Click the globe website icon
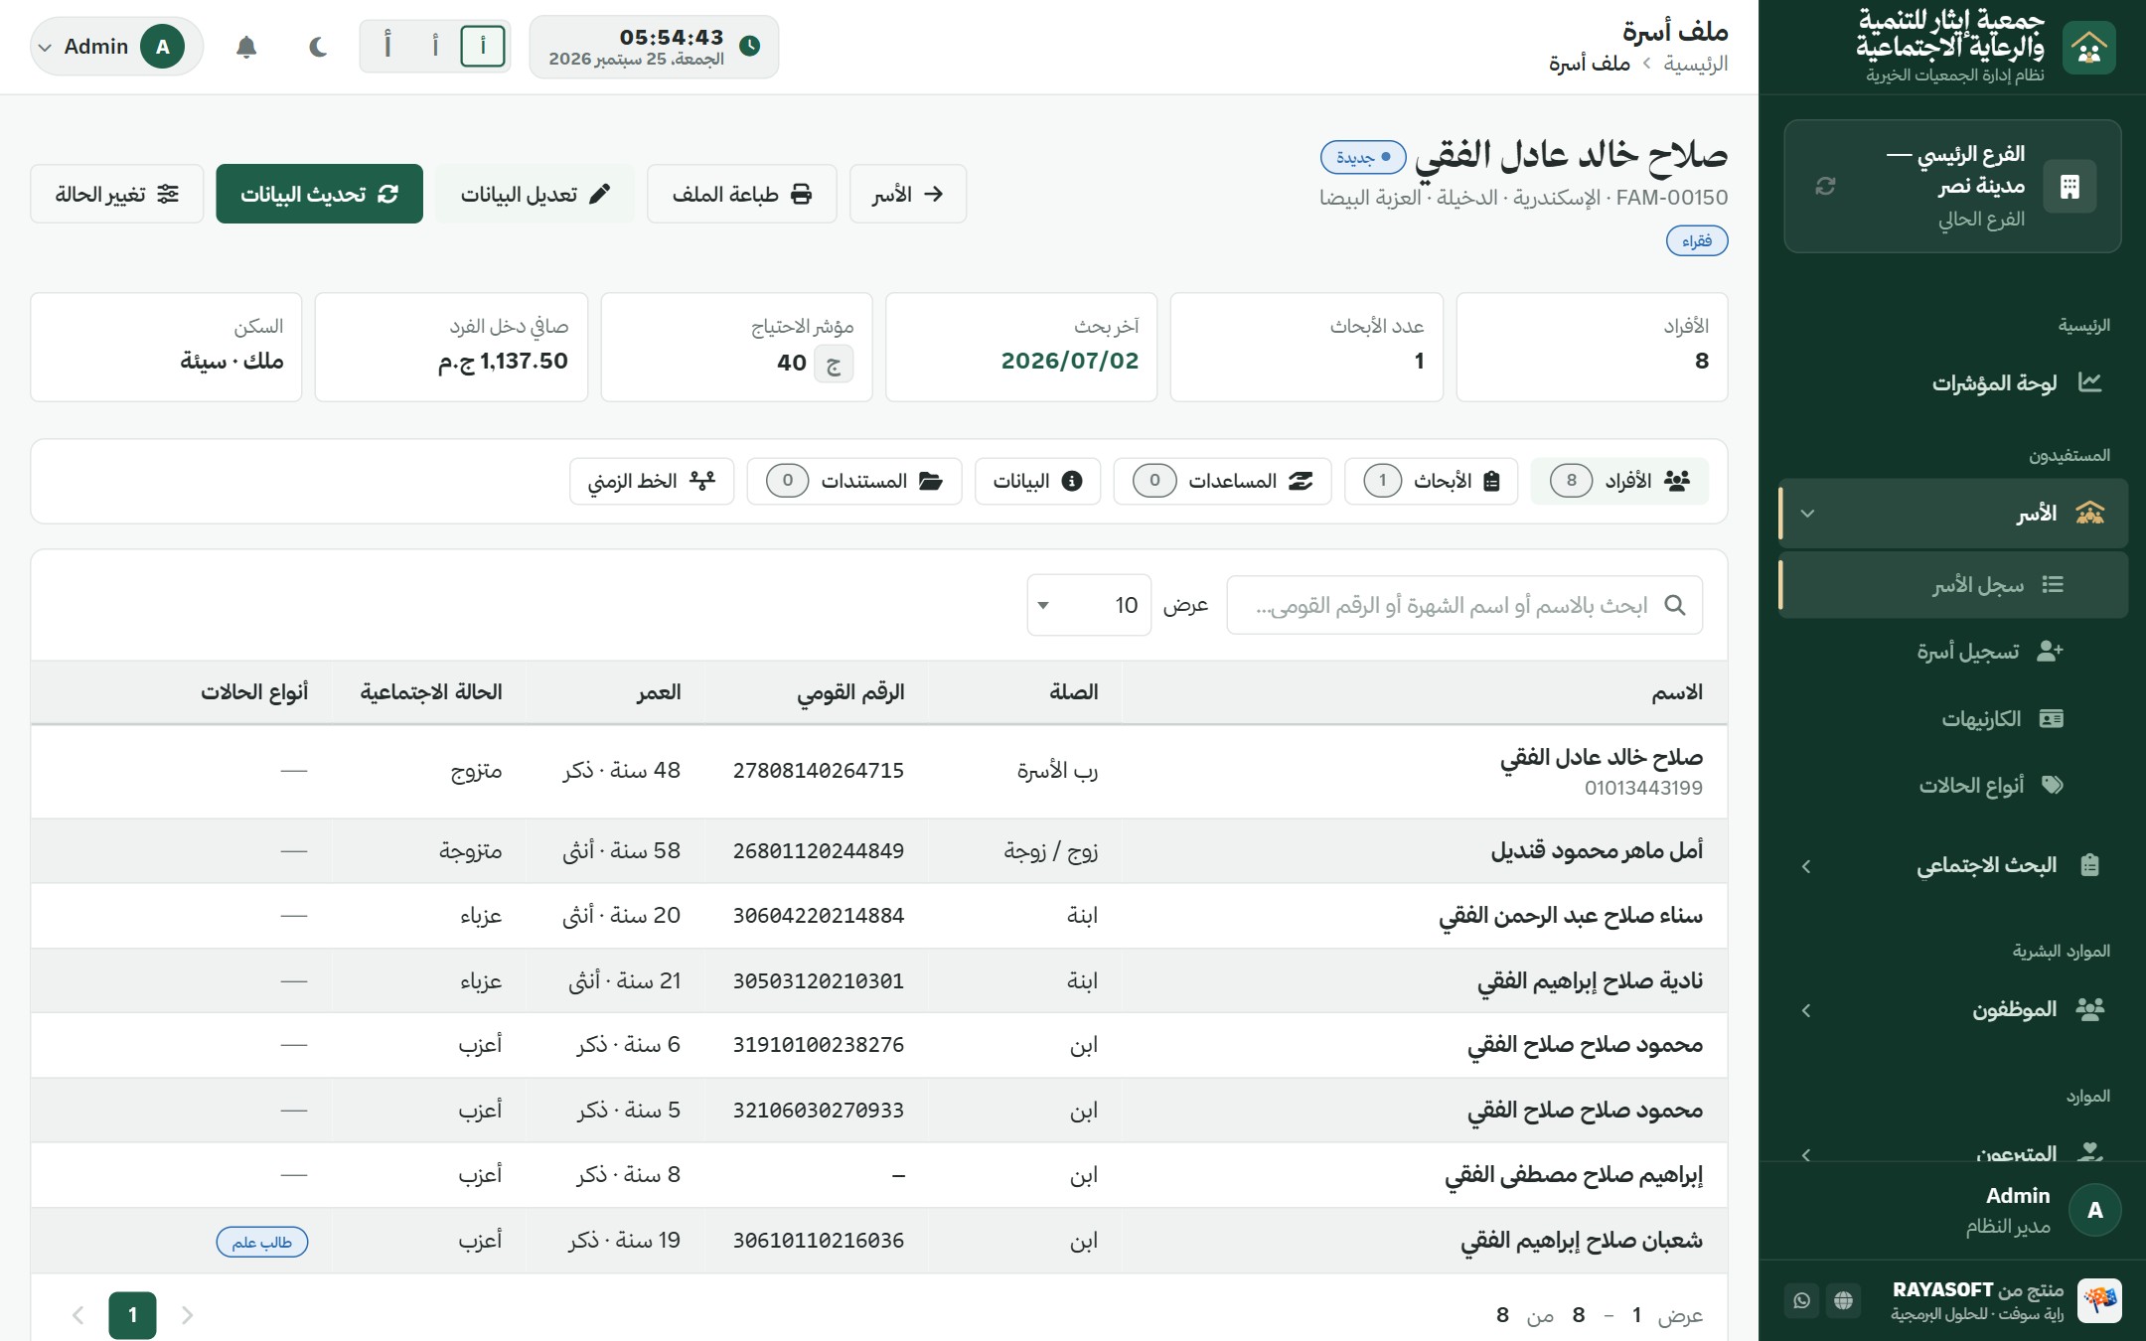Image resolution: width=2146 pixels, height=1341 pixels. 1844,1300
